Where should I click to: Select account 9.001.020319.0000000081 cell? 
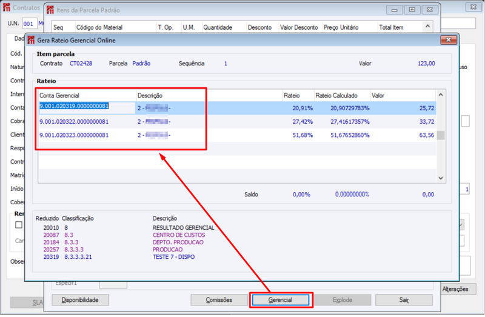click(87, 108)
